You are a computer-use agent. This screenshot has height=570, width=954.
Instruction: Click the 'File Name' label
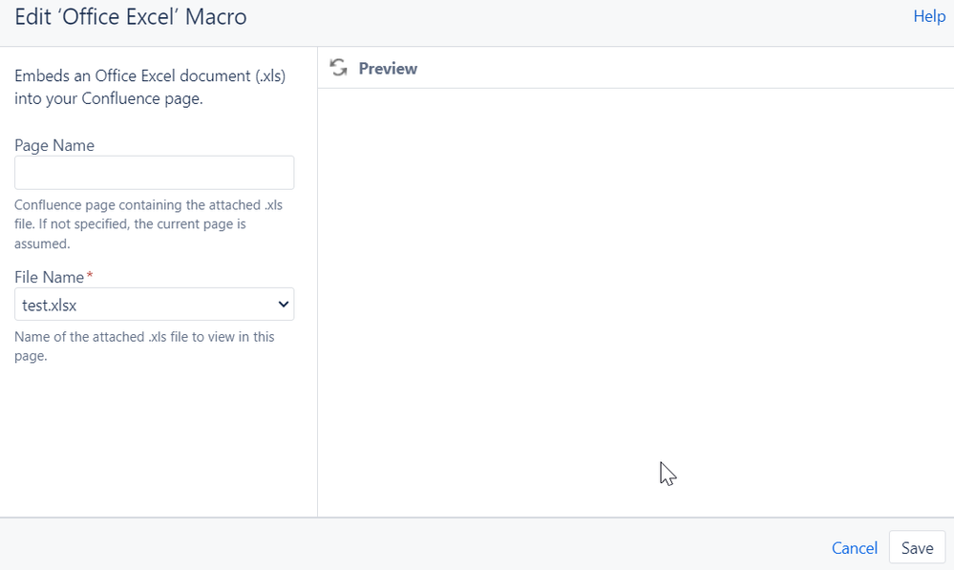[x=50, y=278]
